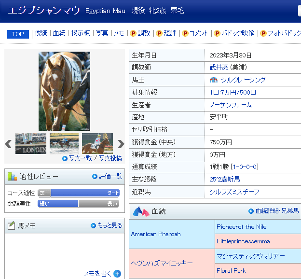Switch to the 血統 tab
Viewport: 301px width, 279px height.
[x=59, y=33]
